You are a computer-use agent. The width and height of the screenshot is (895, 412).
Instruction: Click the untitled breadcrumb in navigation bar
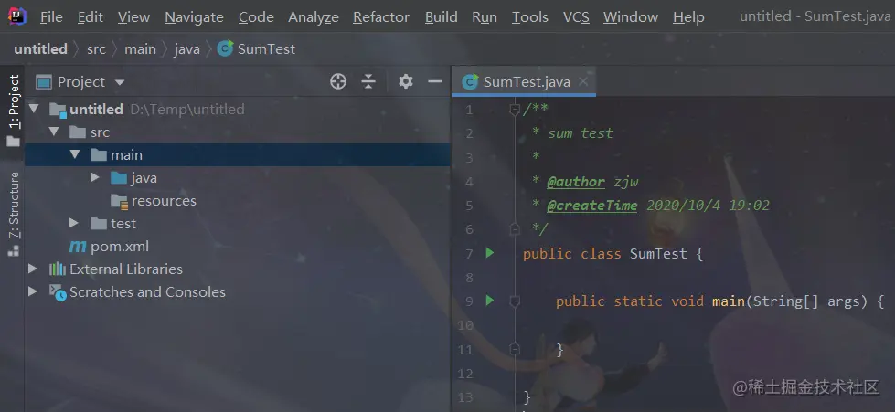40,49
